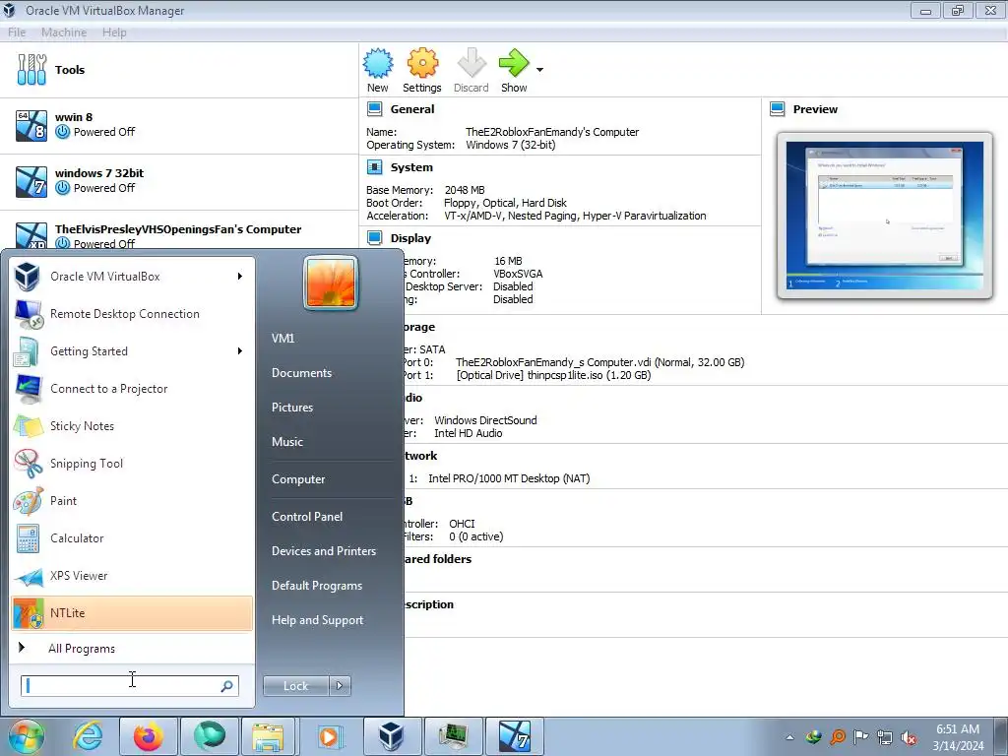The height and width of the screenshot is (756, 1008).
Task: Click the Display section header icon
Action: pos(374,238)
